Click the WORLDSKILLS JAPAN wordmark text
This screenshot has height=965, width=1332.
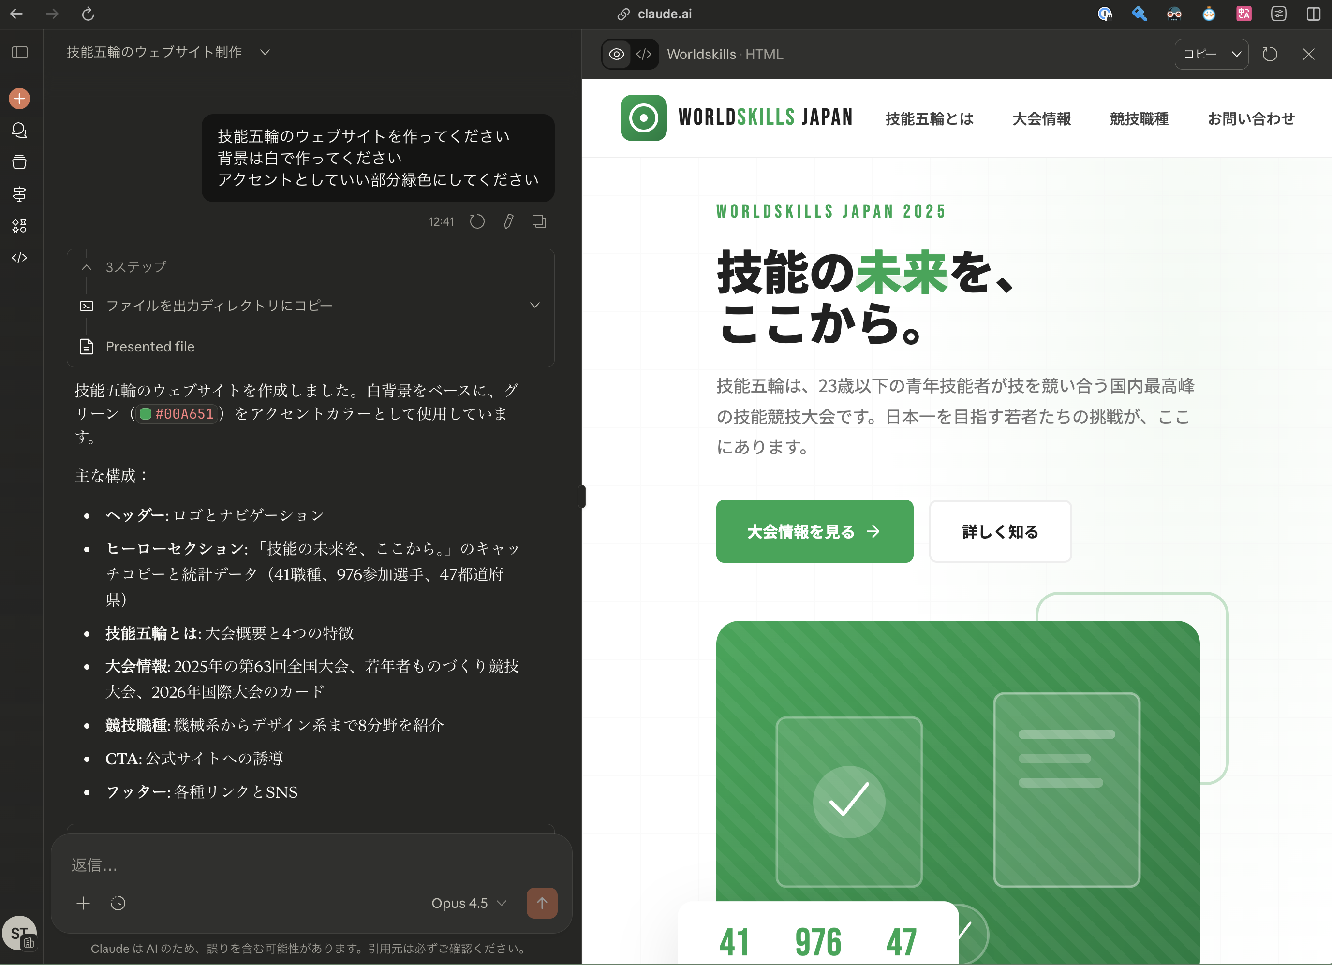[765, 117]
